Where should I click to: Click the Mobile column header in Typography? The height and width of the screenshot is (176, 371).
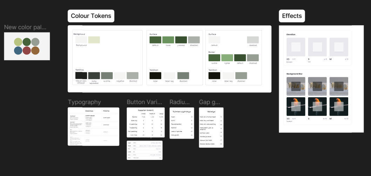tap(106, 111)
